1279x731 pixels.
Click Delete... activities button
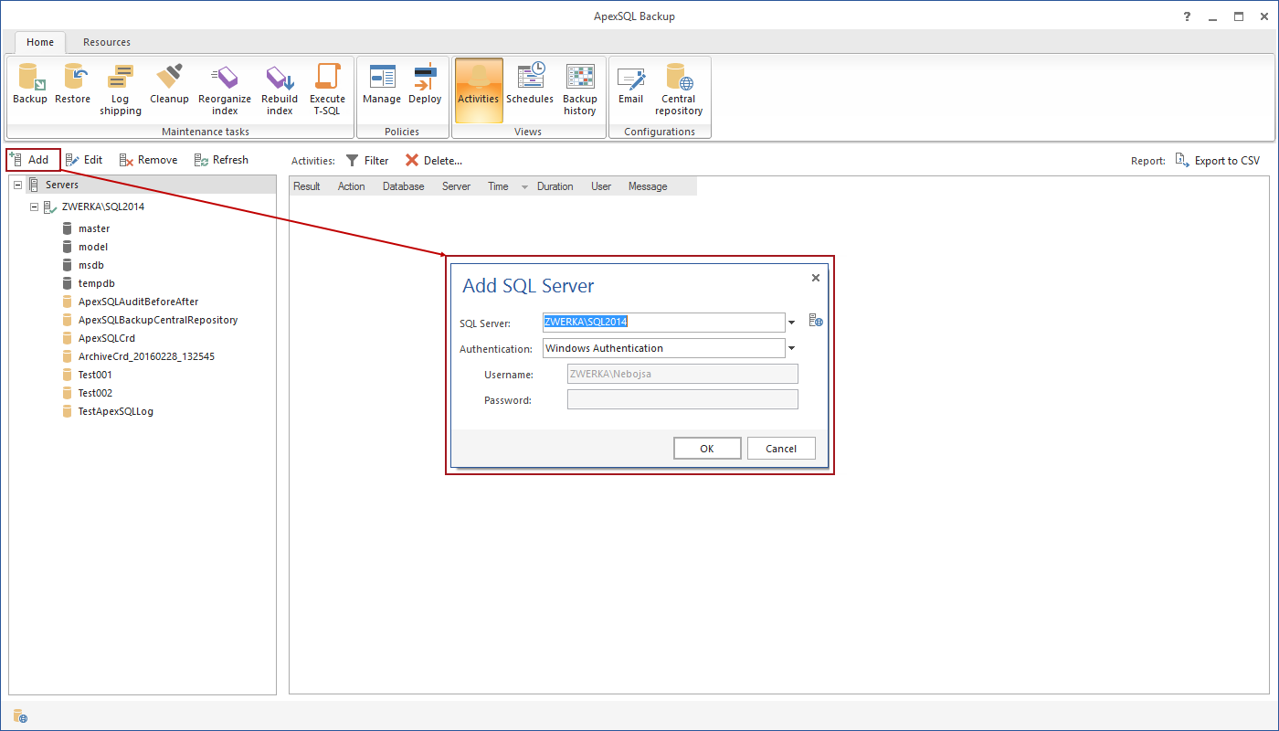click(x=434, y=160)
